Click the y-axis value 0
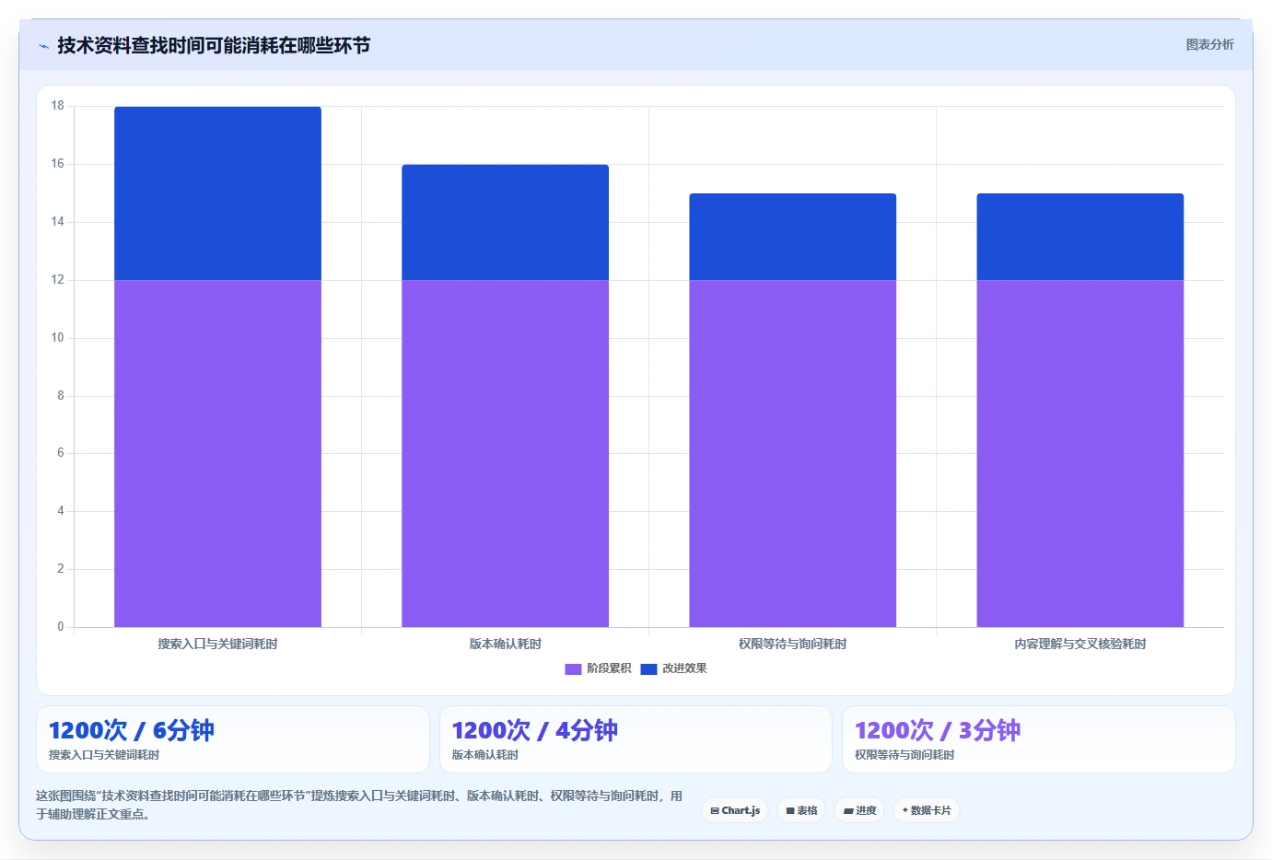The height and width of the screenshot is (860, 1272). (61, 627)
